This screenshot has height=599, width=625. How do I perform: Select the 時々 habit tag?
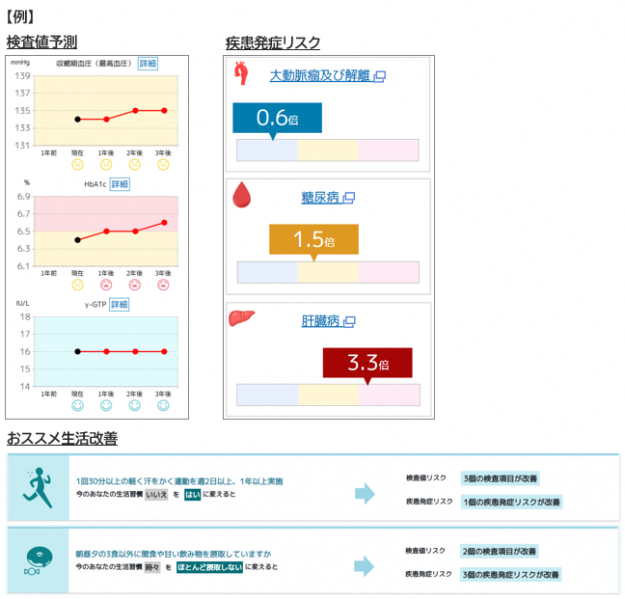151,567
